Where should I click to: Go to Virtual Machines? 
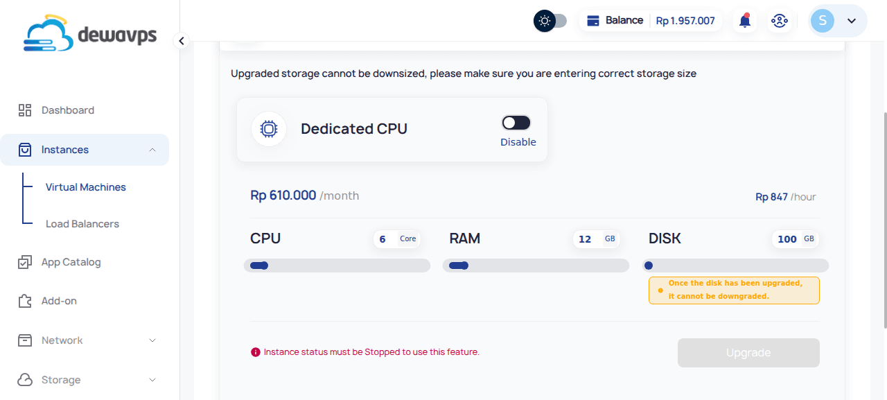[87, 186]
